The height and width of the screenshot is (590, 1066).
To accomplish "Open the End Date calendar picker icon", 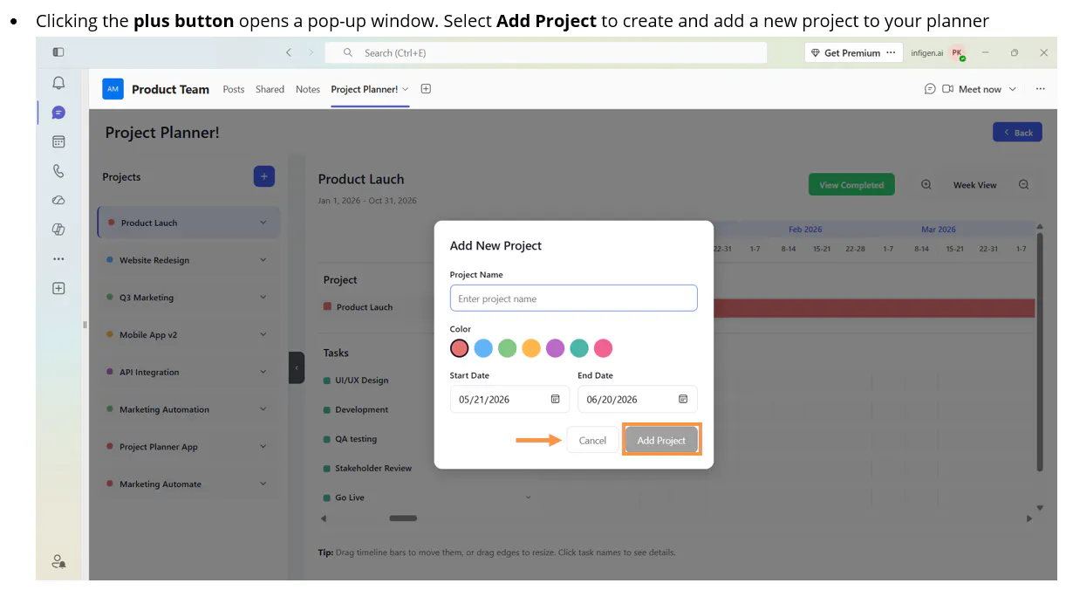I will point(683,399).
